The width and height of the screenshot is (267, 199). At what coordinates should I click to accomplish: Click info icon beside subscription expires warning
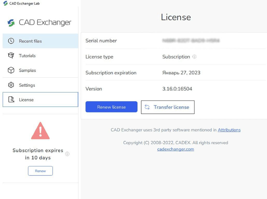[x=67, y=154]
